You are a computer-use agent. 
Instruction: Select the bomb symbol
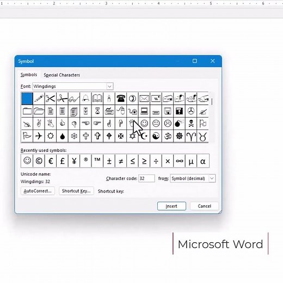tap(179, 124)
